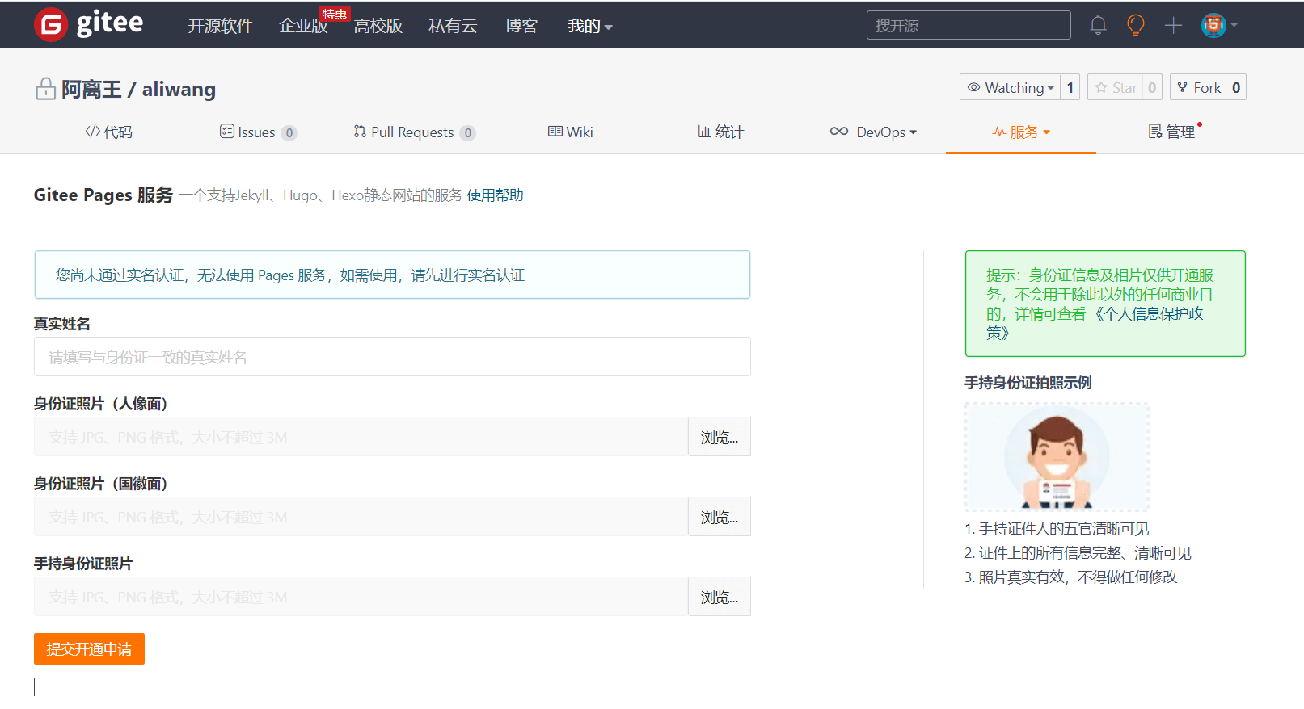The width and height of the screenshot is (1304, 709).
Task: Open the Pull Requests tab
Action: (414, 132)
